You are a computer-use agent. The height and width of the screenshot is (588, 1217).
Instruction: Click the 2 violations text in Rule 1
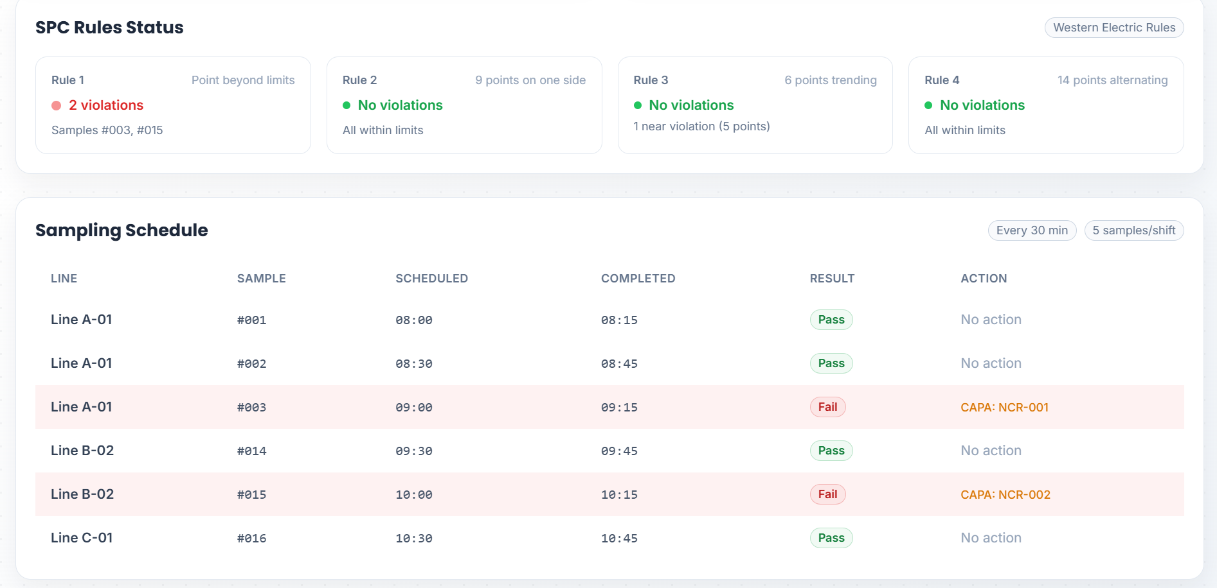[x=106, y=105]
